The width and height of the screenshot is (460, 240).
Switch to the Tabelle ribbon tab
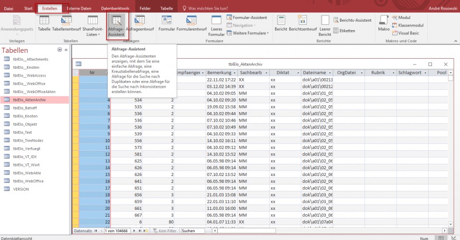click(x=167, y=8)
